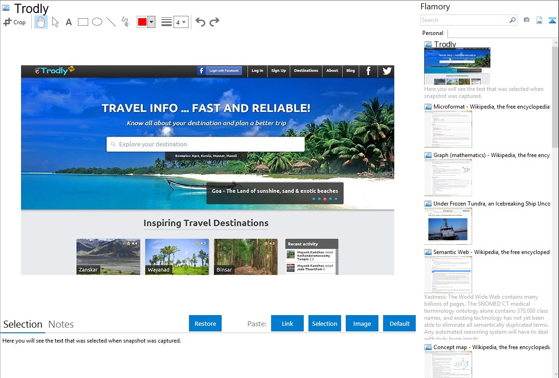Click the line thickness icon
This screenshot has width=559, height=378.
coord(166,22)
